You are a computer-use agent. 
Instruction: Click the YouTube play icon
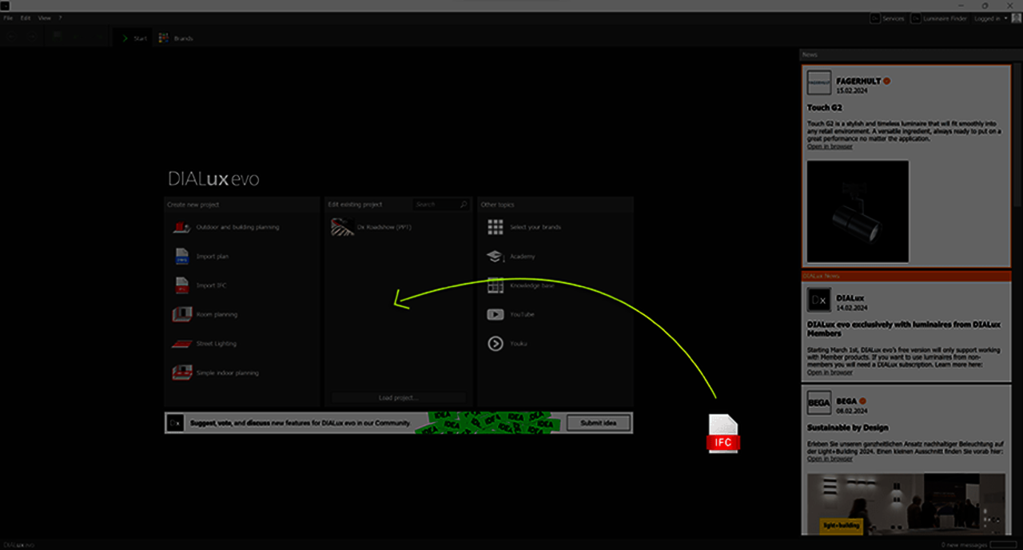[496, 315]
